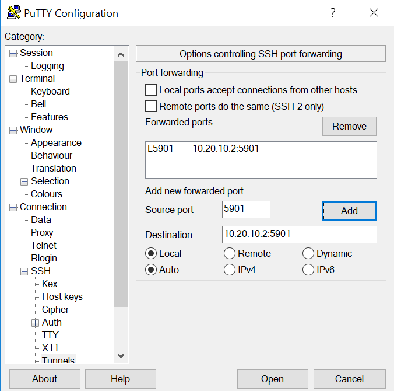Select the IPv4 address family option
Screen dimensions: 394x391
click(x=230, y=270)
